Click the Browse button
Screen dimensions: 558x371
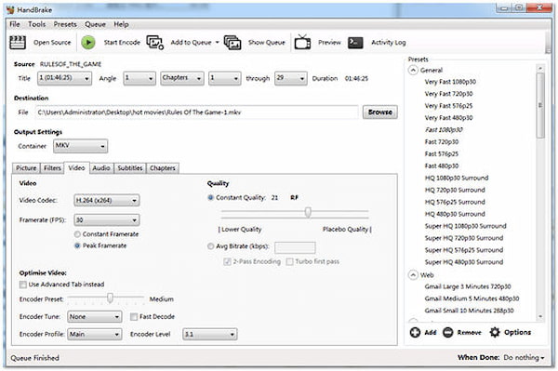(380, 113)
